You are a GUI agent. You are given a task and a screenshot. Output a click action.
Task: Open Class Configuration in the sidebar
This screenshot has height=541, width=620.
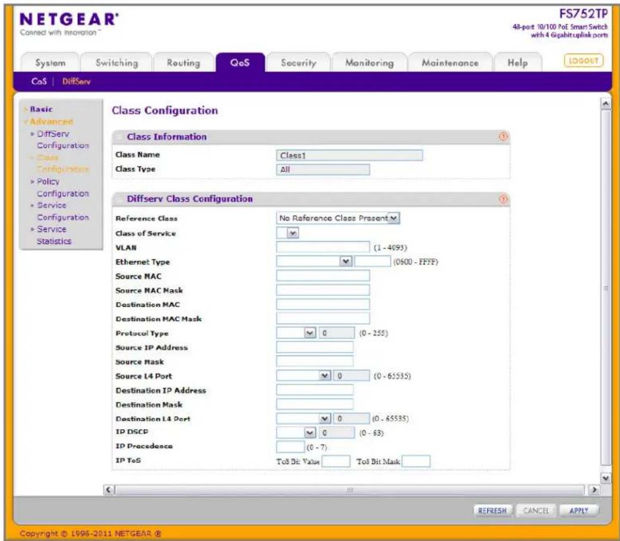click(62, 163)
